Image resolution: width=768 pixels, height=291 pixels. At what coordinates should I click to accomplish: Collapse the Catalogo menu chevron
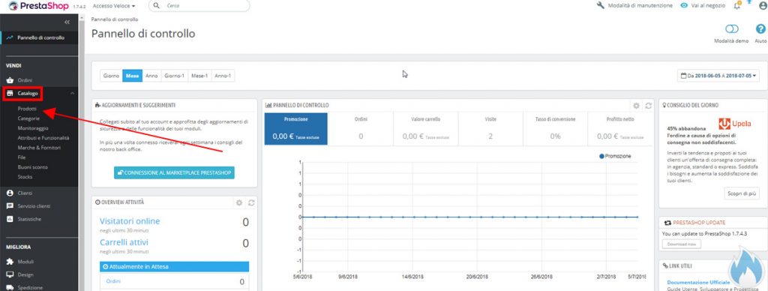click(x=72, y=93)
